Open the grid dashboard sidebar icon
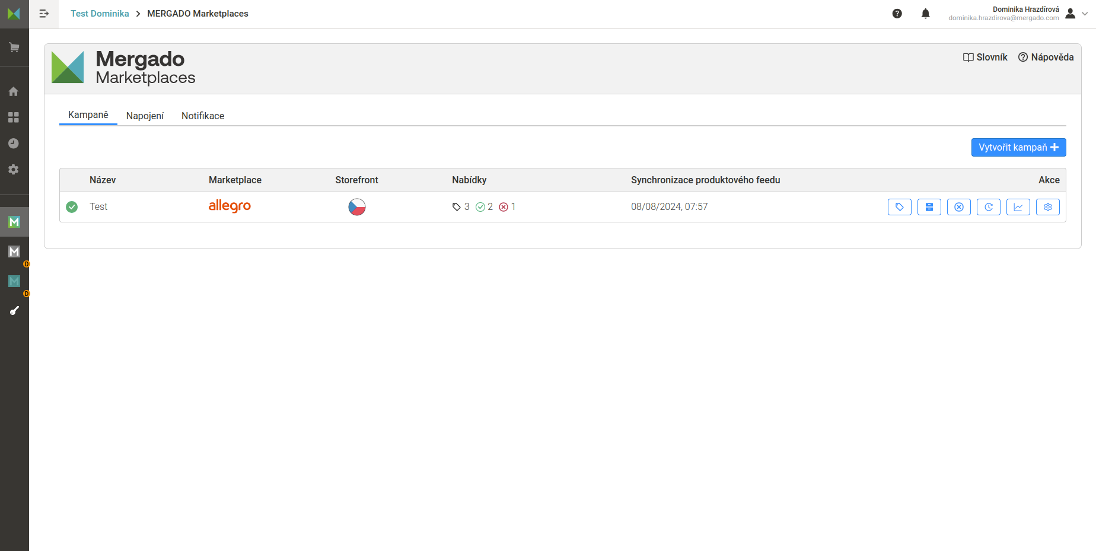This screenshot has width=1096, height=551. coord(14,117)
